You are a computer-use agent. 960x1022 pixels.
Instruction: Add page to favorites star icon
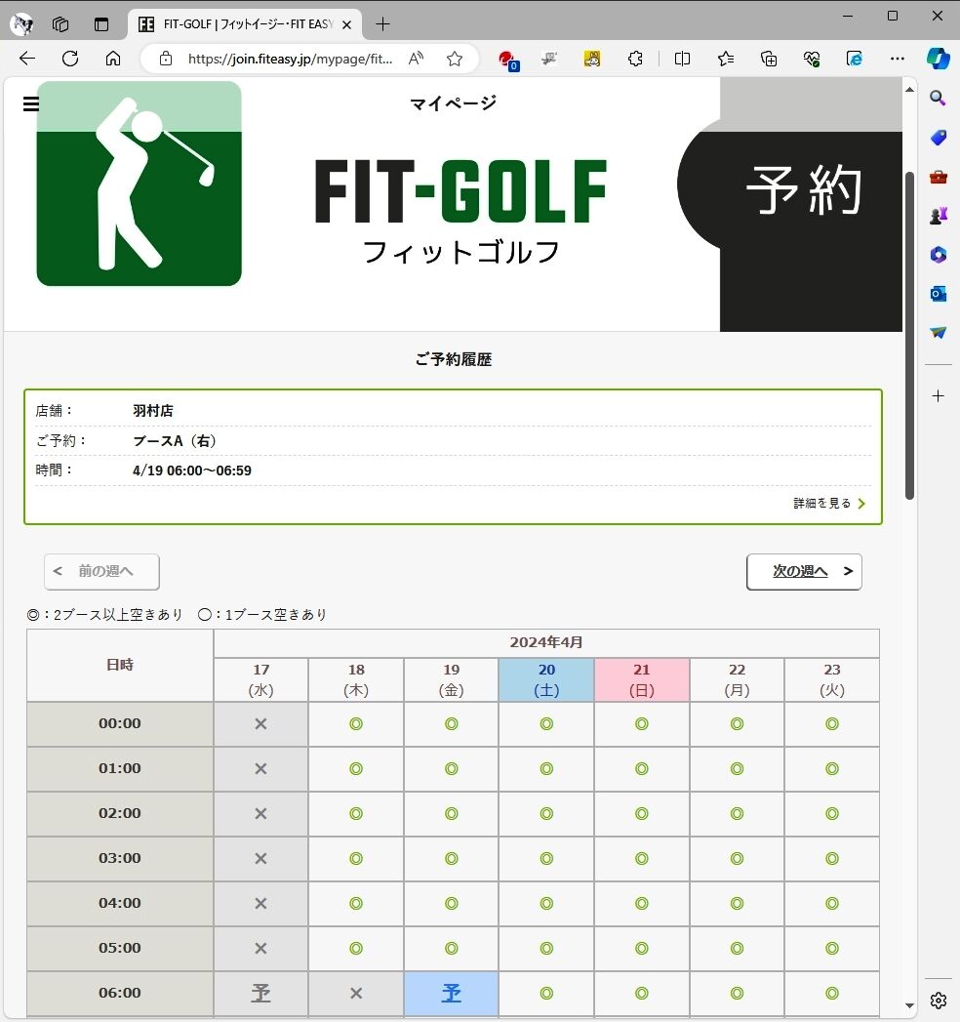click(x=455, y=59)
